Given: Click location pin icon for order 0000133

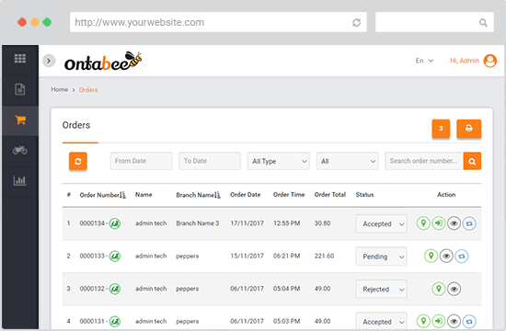Looking at the screenshot, I should click(x=431, y=256).
